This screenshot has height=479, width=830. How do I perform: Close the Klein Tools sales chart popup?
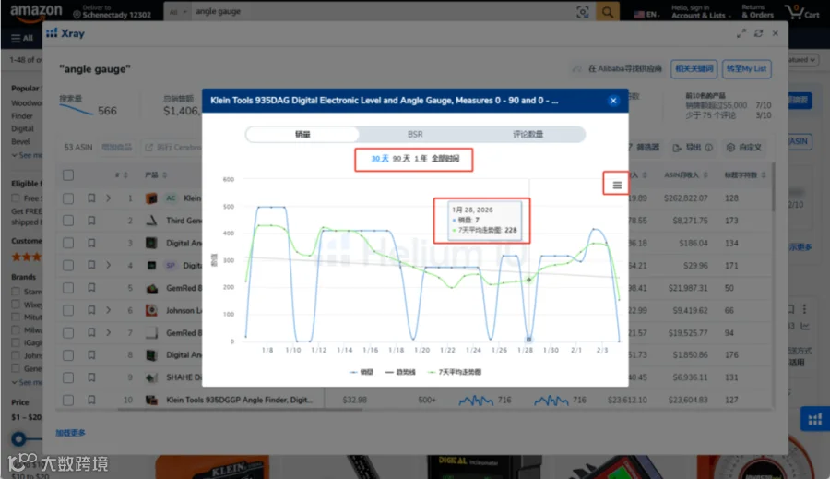(613, 101)
